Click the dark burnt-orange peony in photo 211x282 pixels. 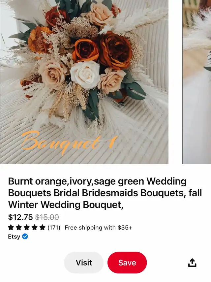point(115,50)
